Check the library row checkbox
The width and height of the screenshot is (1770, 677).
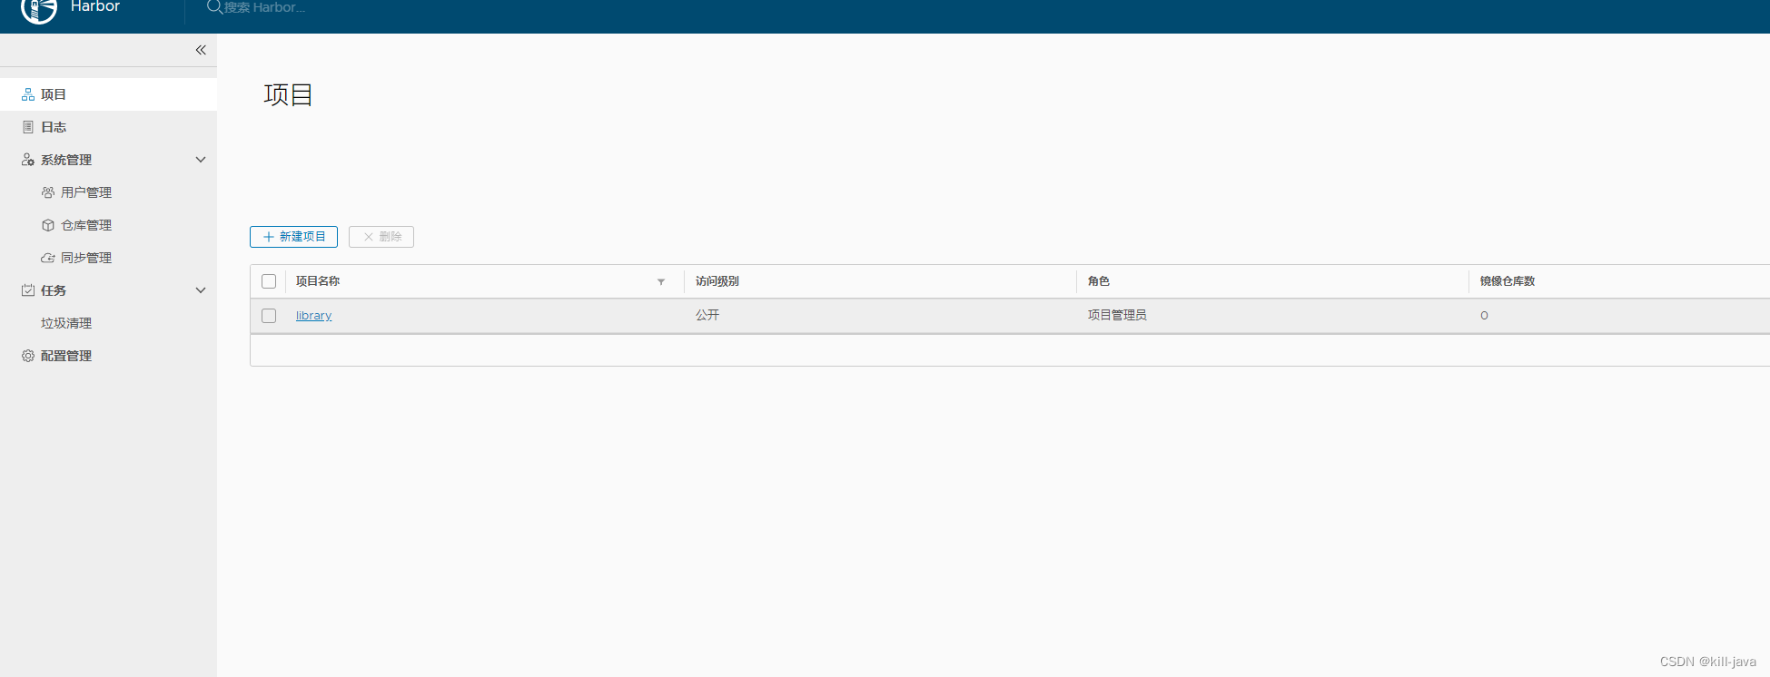pos(269,316)
